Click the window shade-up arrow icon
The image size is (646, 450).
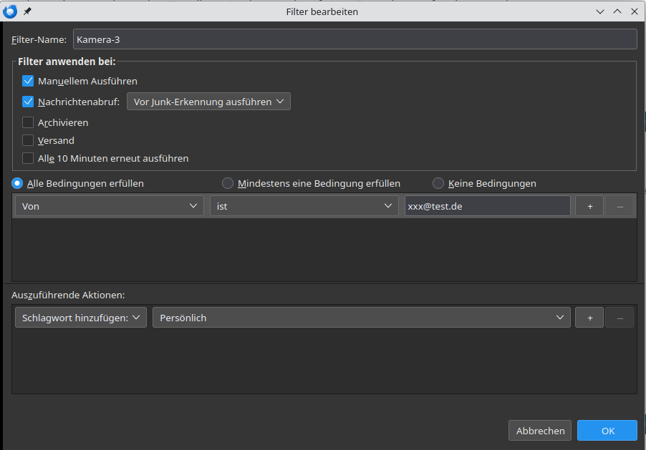[x=617, y=11]
